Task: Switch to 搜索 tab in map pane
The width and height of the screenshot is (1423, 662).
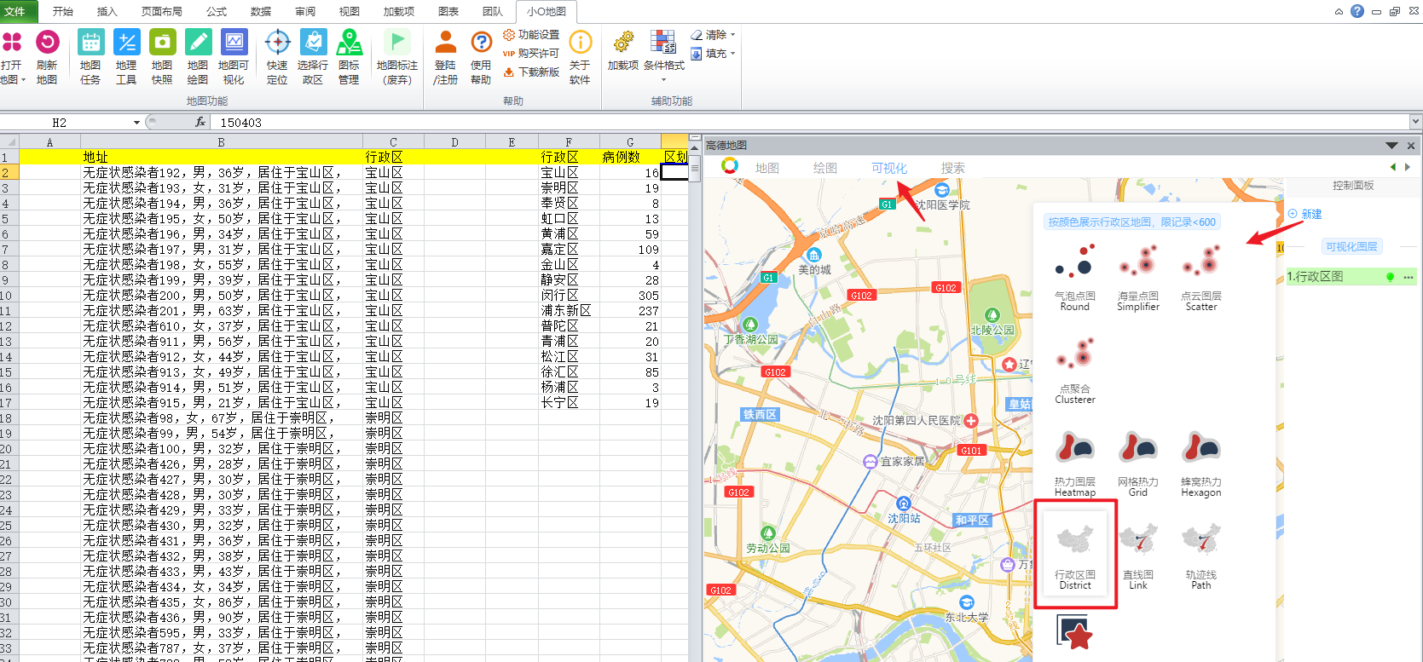Action: coord(953,168)
